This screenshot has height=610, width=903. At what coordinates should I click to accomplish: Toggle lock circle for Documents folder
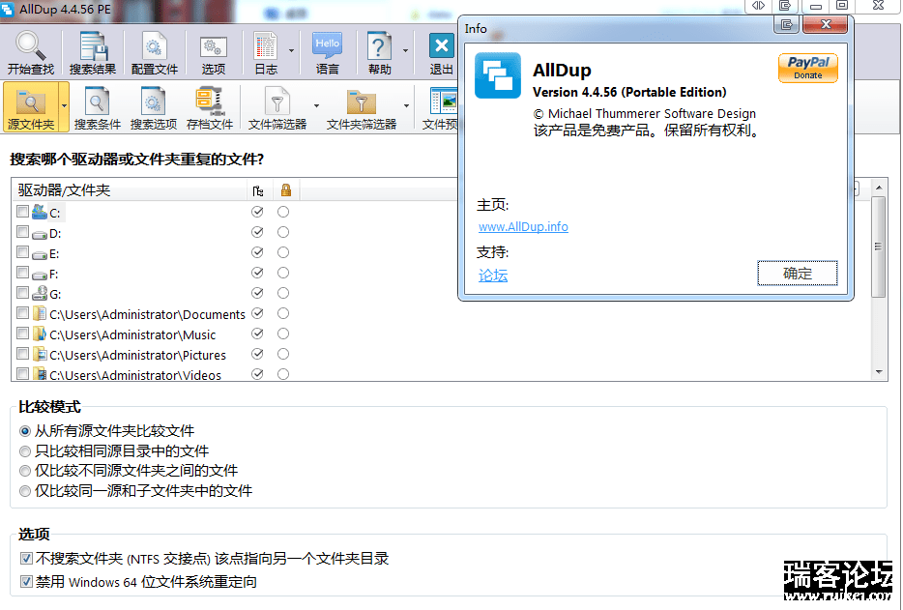(282, 313)
